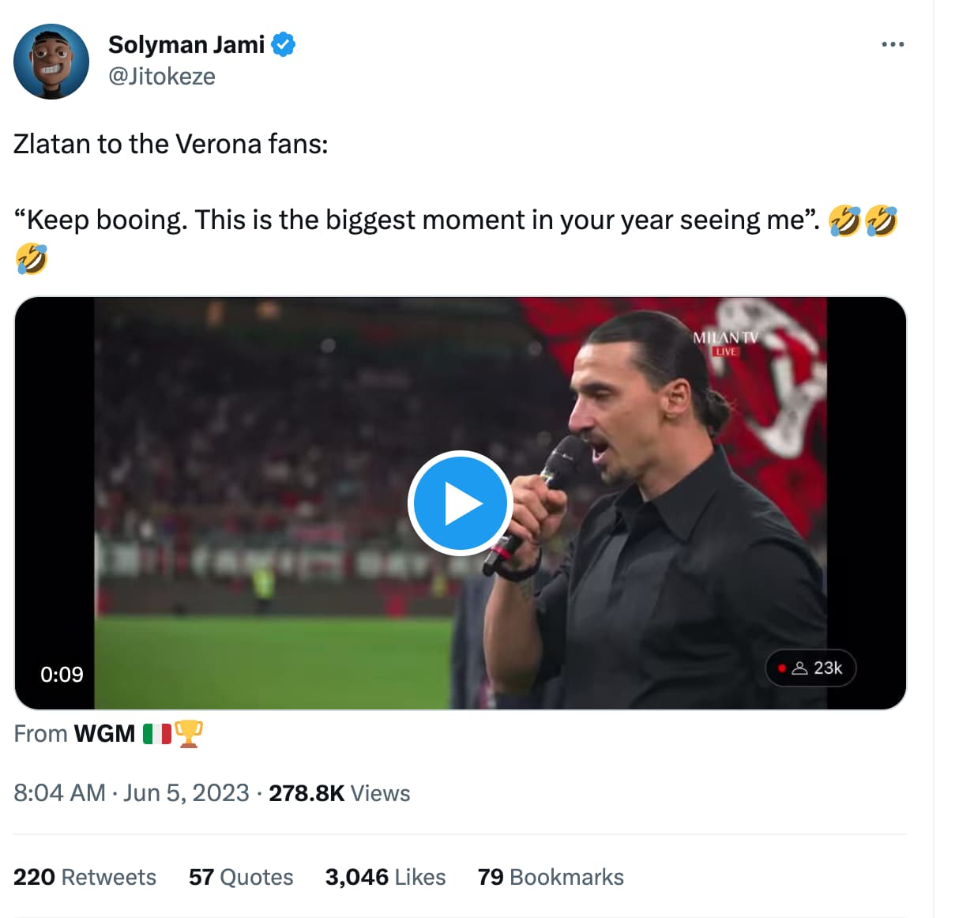959x918 pixels.
Task: Show the 220 Retweets list
Action: pos(85,877)
